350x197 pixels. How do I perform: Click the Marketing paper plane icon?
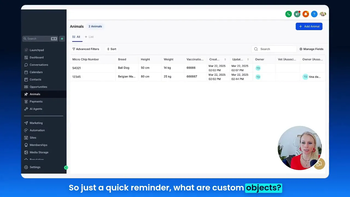point(26,123)
